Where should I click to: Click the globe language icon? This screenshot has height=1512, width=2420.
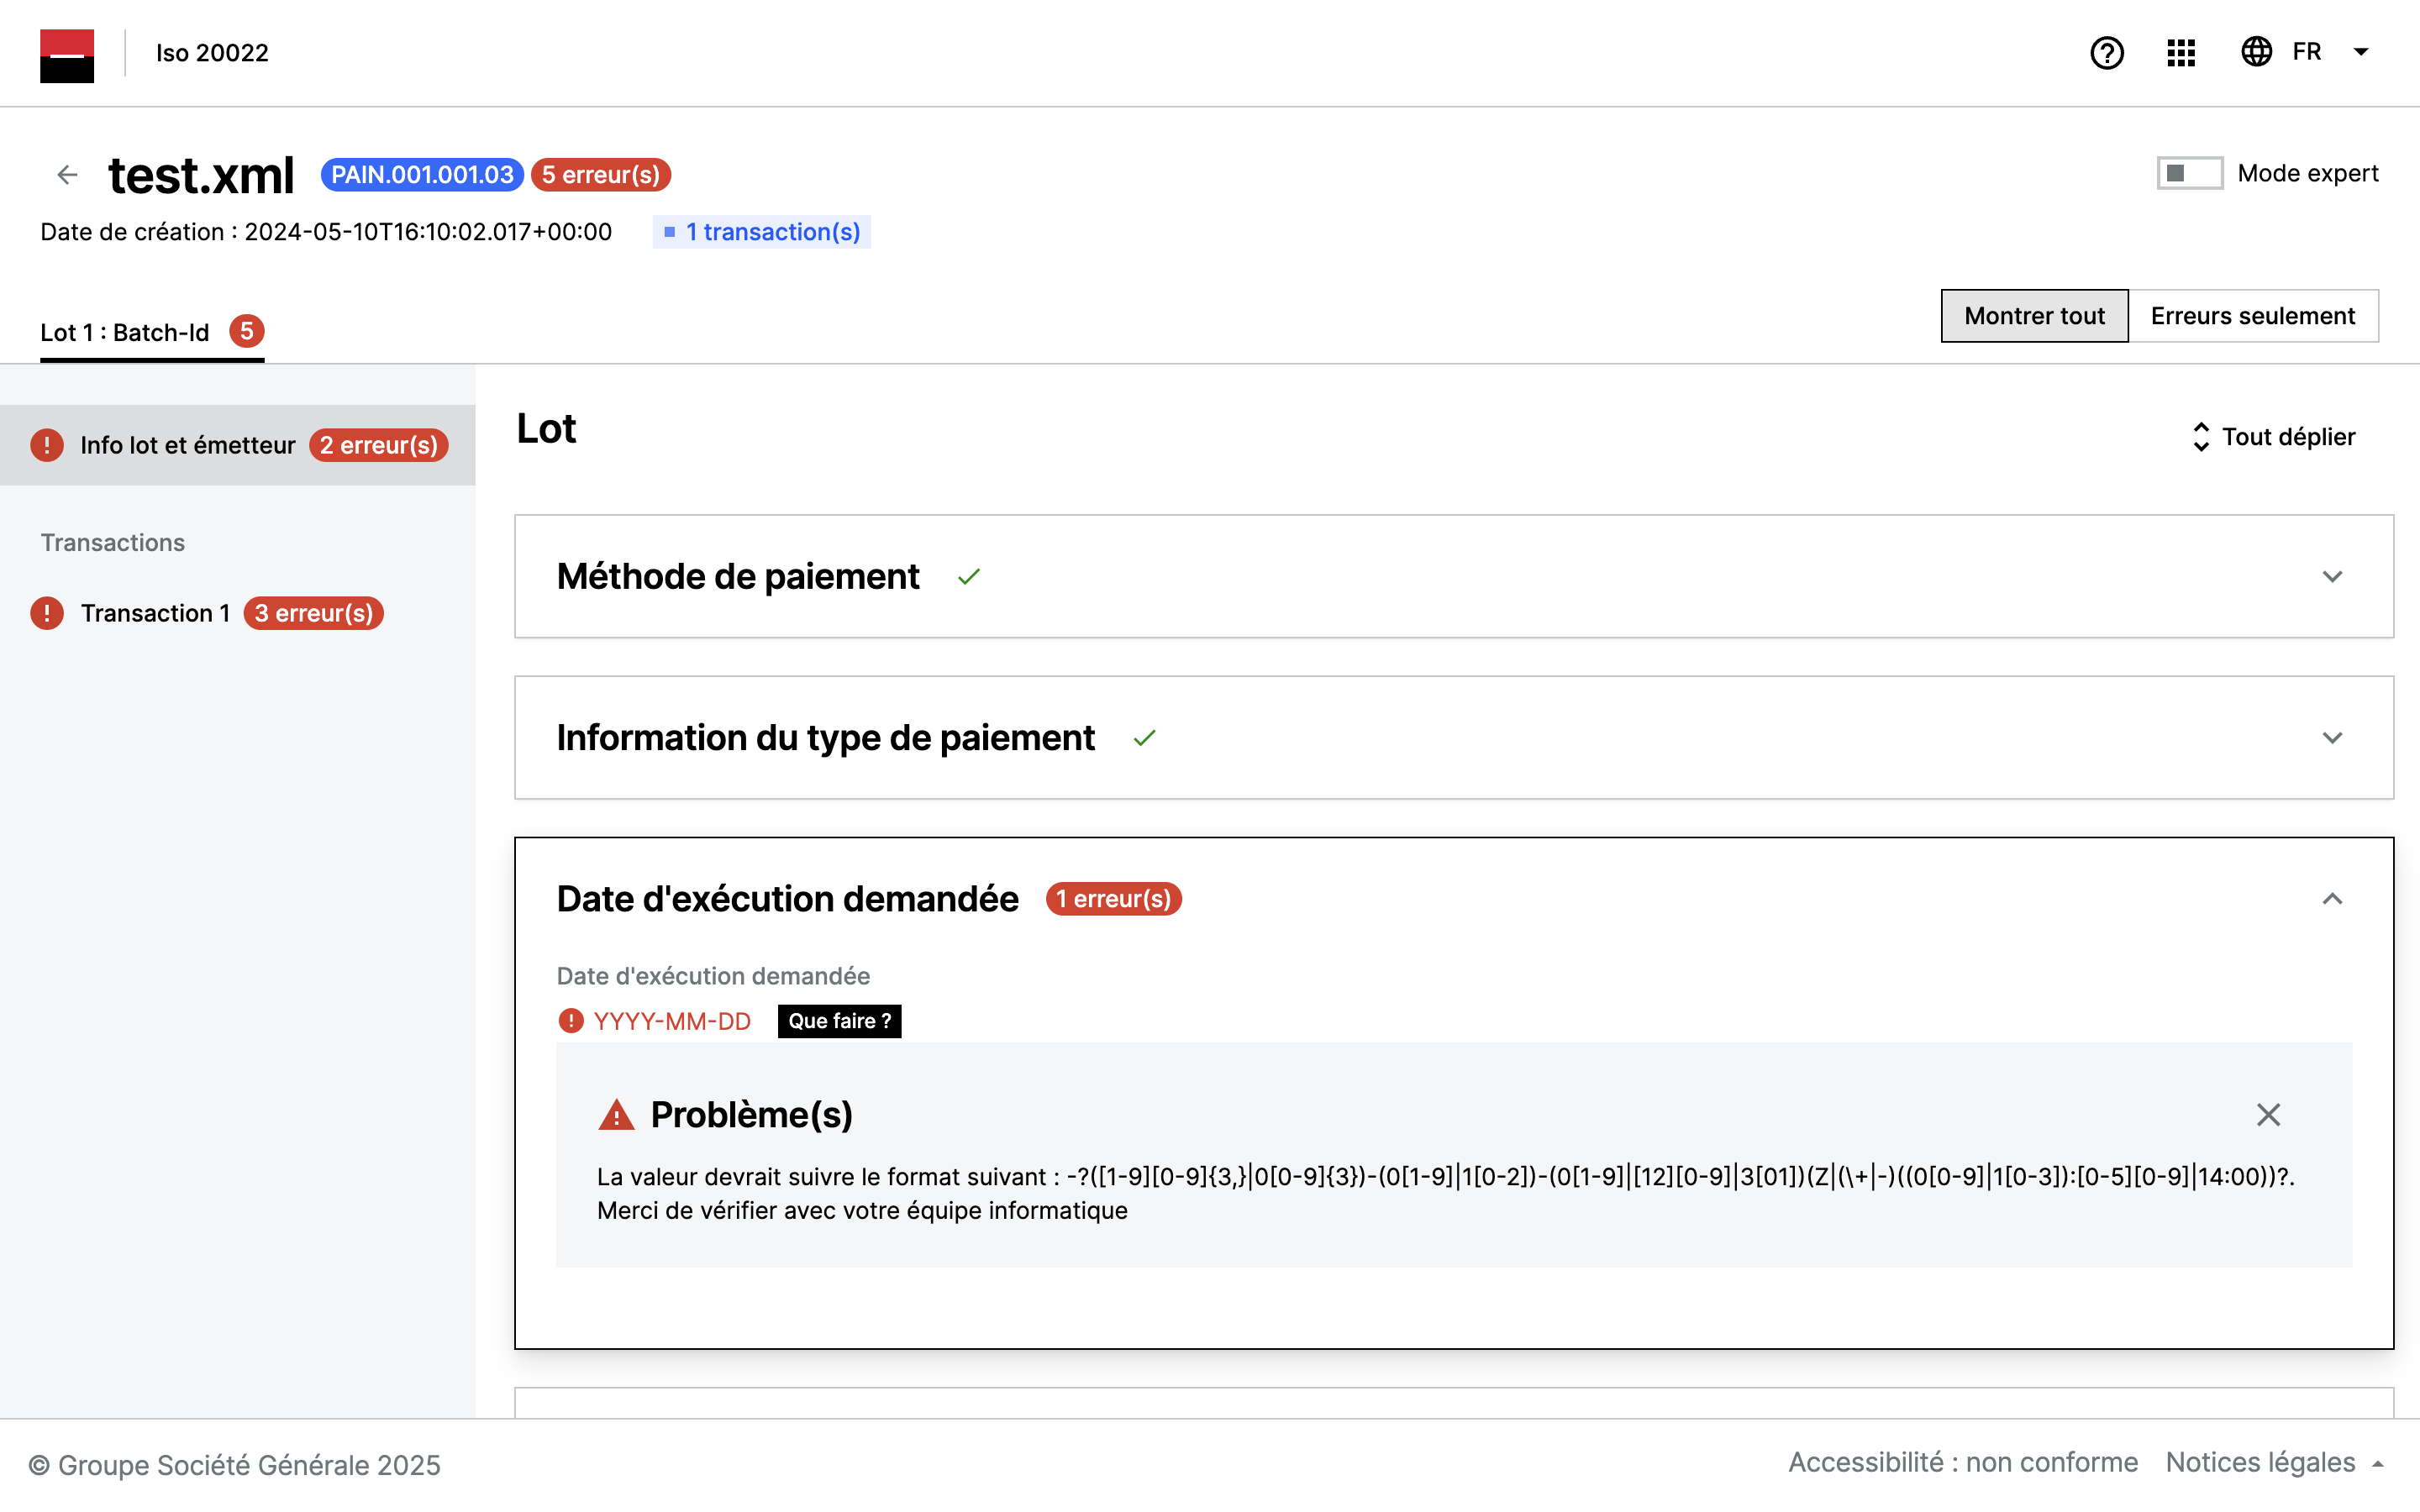coord(2256,52)
